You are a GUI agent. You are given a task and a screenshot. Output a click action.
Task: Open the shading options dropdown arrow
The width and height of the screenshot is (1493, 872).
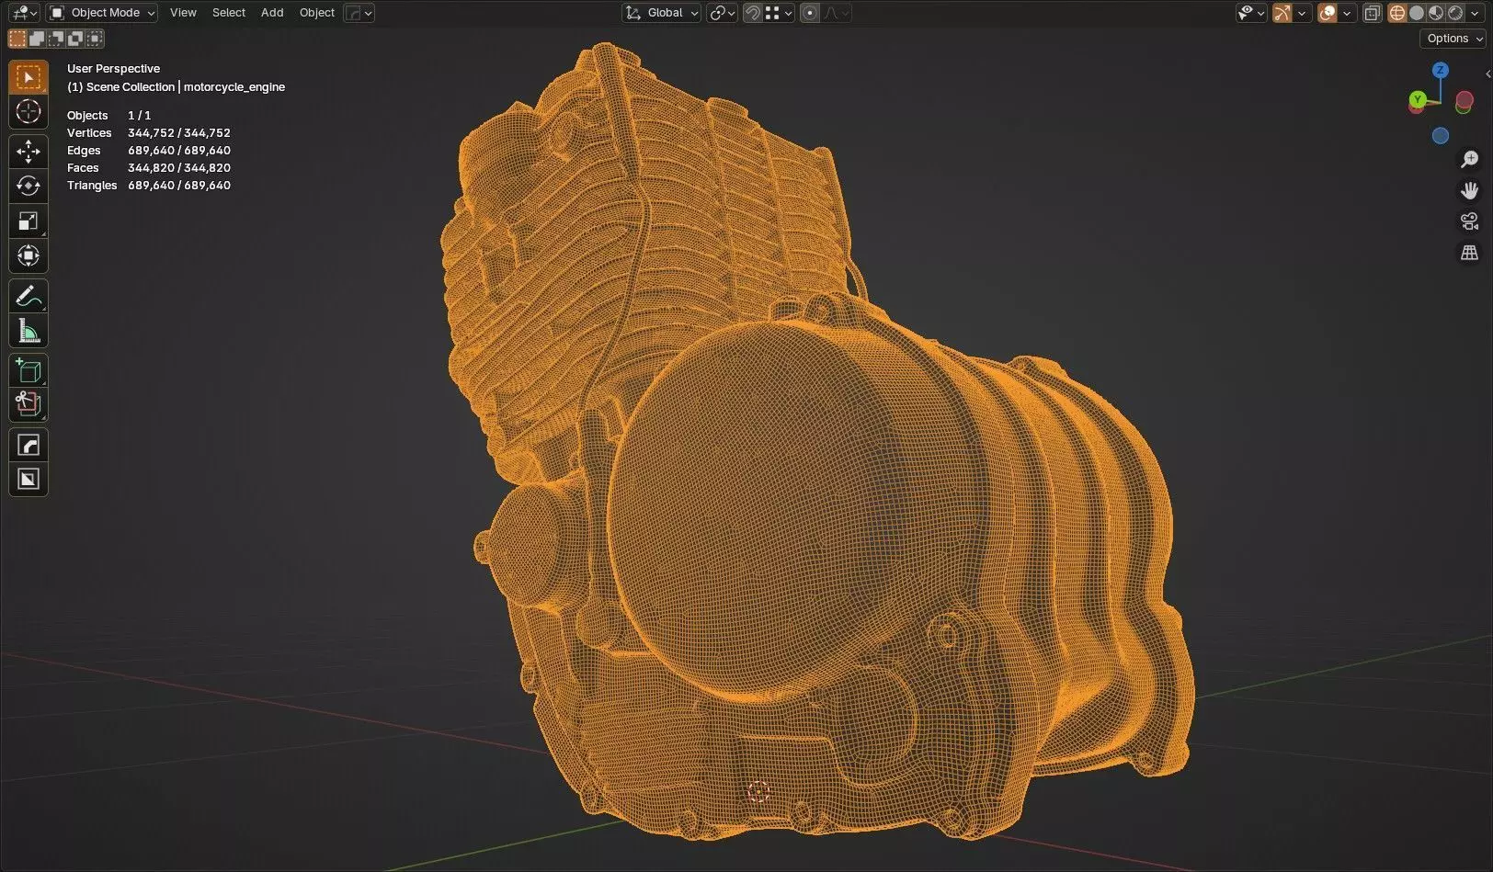click(1476, 13)
